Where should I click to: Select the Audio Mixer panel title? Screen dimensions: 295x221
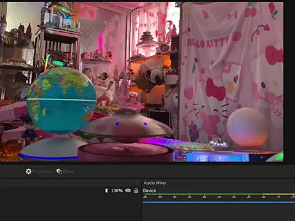(x=155, y=183)
